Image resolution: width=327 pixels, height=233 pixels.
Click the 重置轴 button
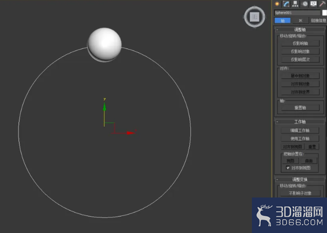tap(300, 107)
